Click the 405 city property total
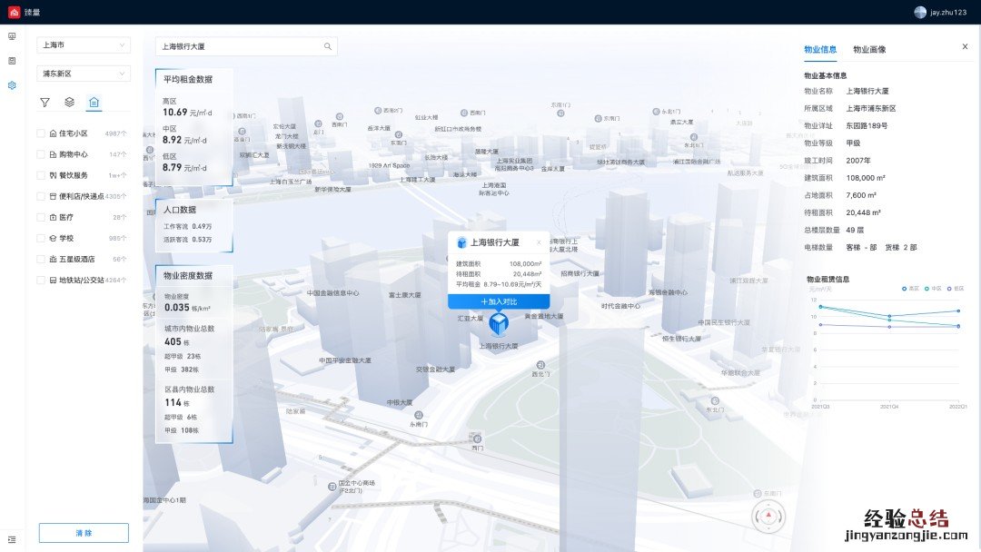981x552 pixels. pyautogui.click(x=173, y=342)
